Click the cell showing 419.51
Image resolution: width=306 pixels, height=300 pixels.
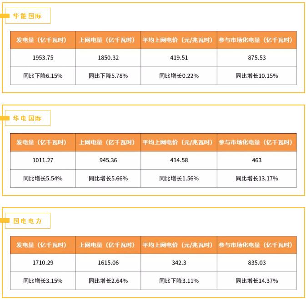coord(179,58)
